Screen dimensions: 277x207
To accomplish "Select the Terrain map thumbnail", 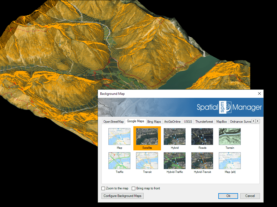I will (x=230, y=137).
